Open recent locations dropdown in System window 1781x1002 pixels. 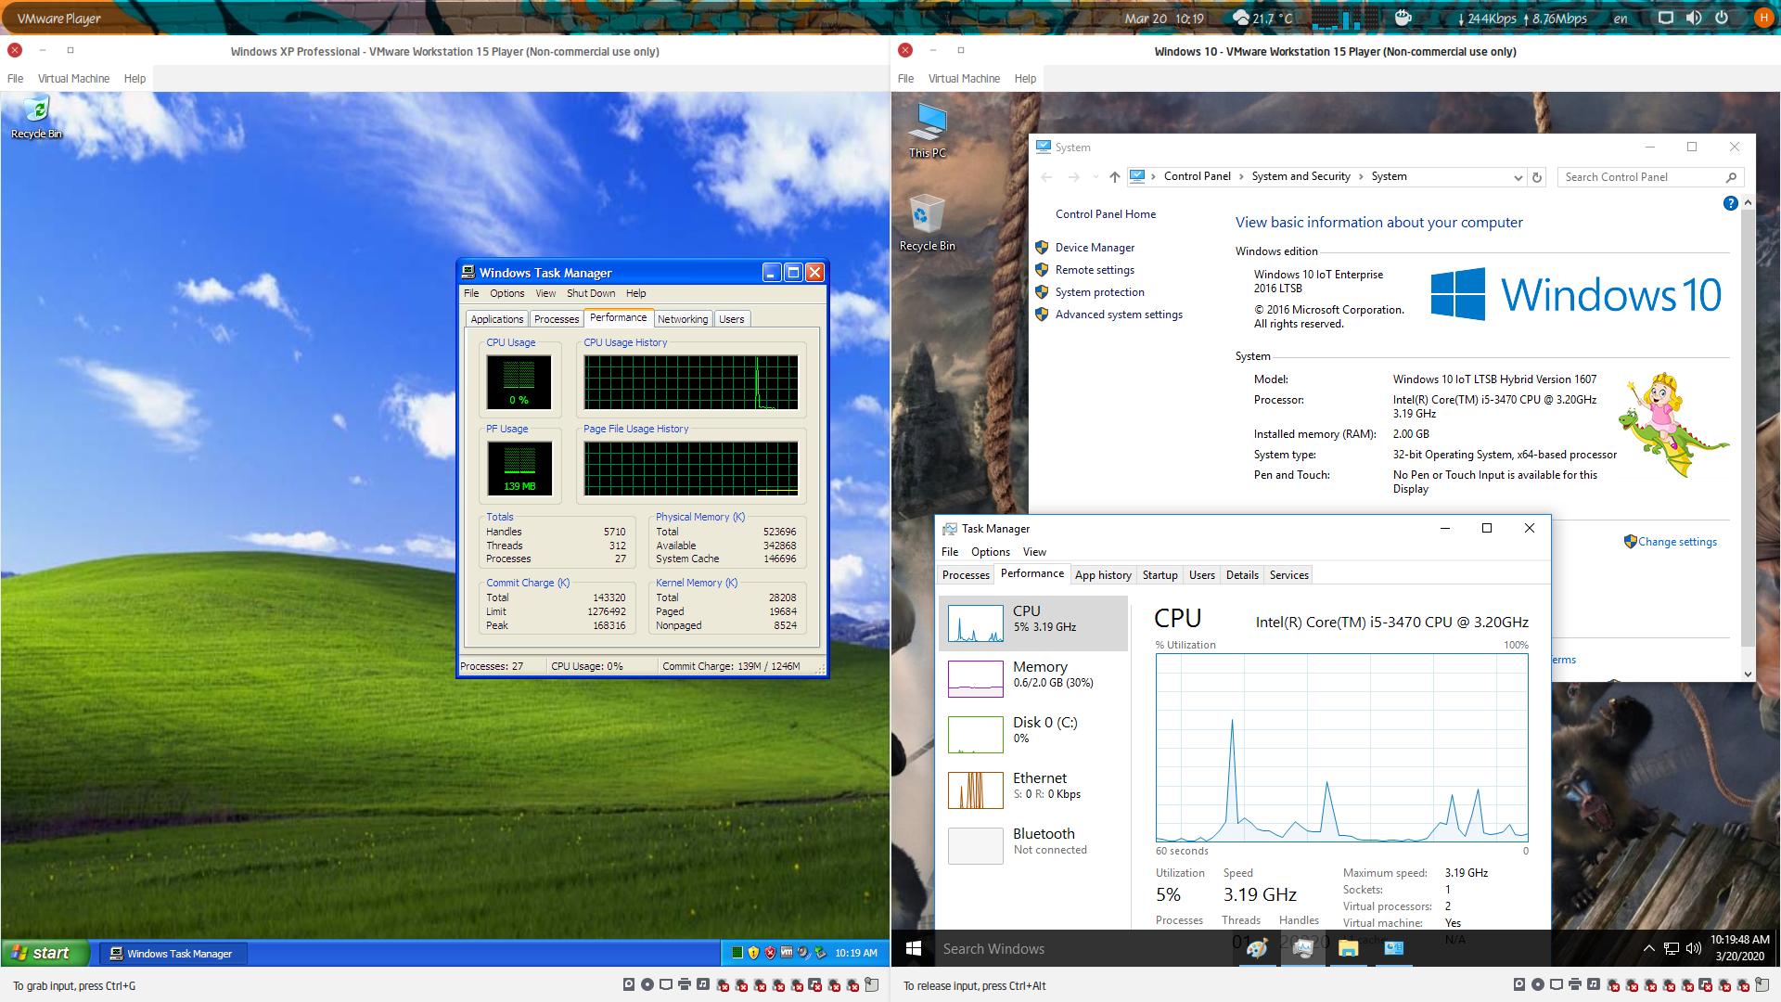1096,177
